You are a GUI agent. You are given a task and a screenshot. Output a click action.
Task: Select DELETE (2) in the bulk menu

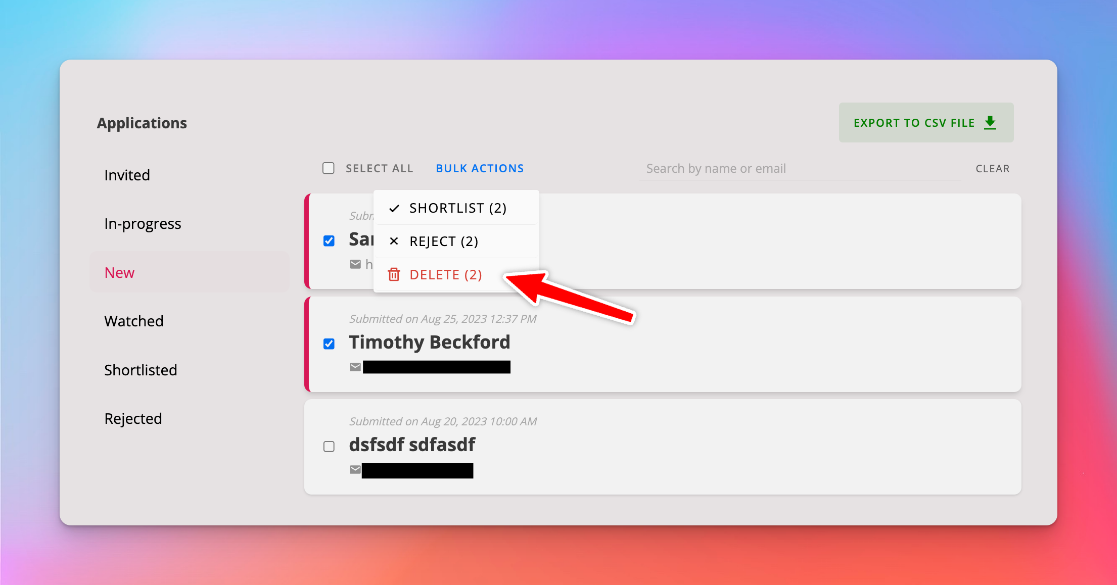pyautogui.click(x=456, y=275)
